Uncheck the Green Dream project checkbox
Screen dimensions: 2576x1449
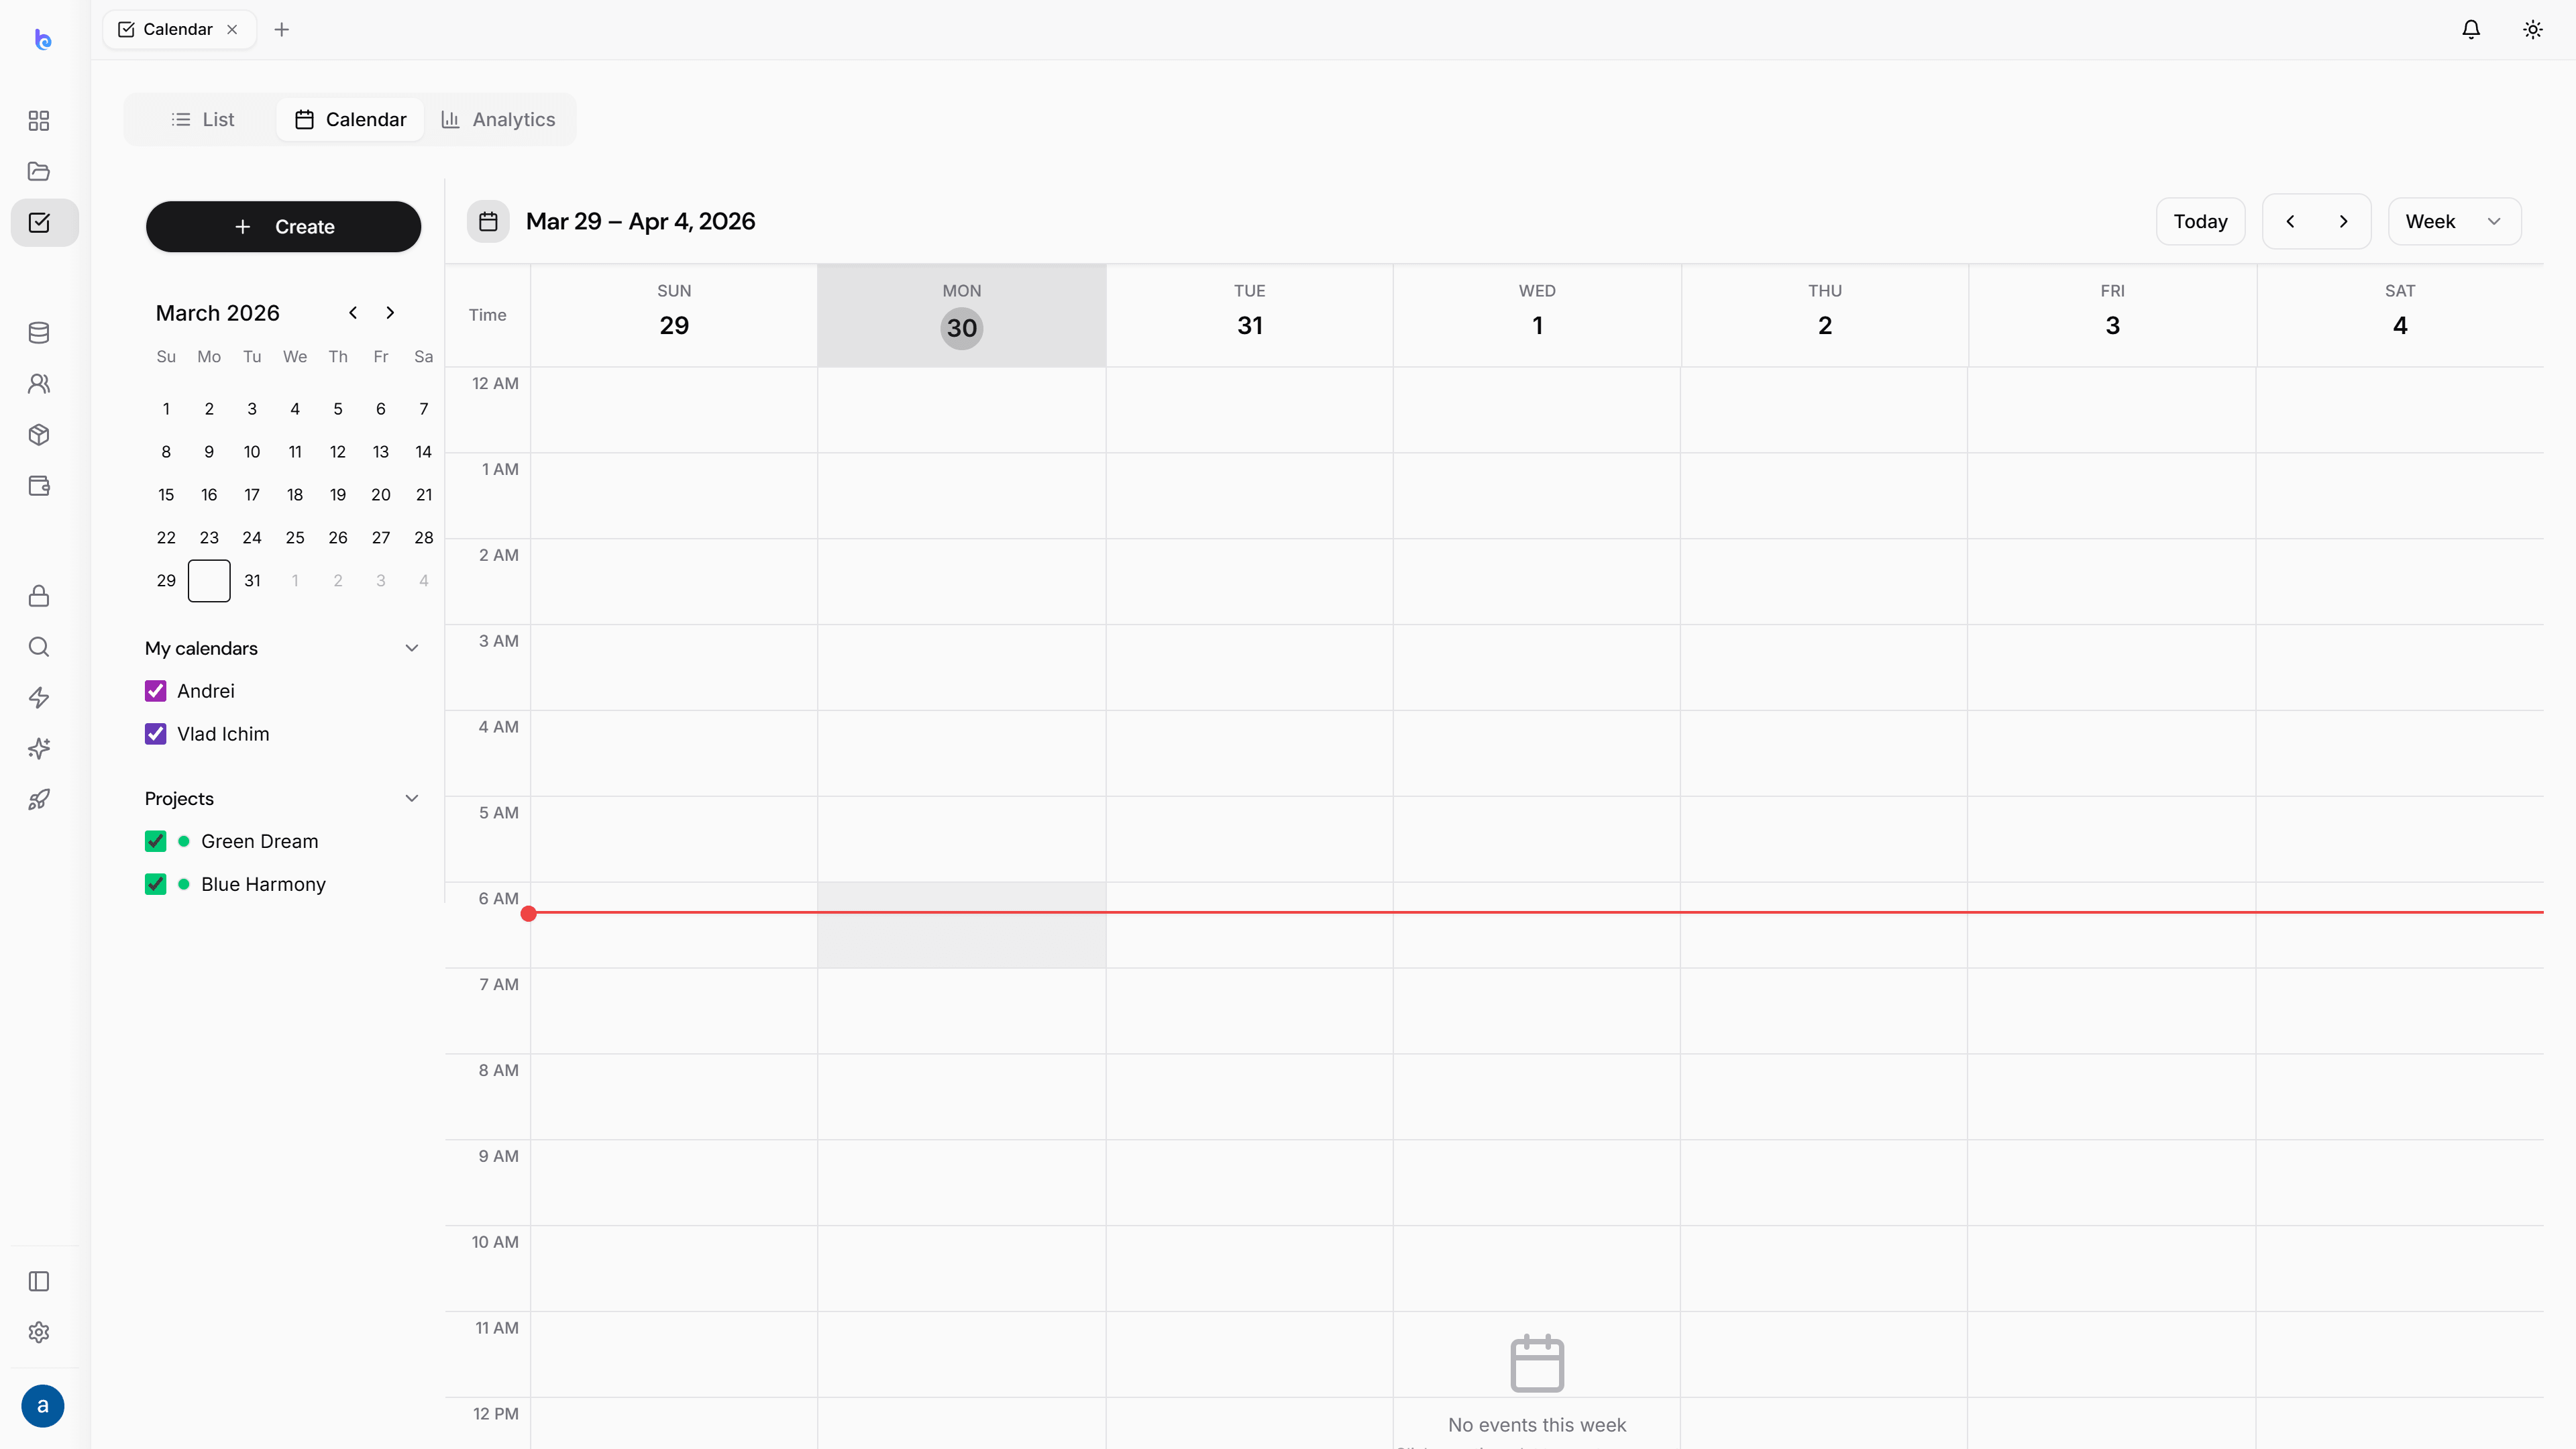click(156, 841)
